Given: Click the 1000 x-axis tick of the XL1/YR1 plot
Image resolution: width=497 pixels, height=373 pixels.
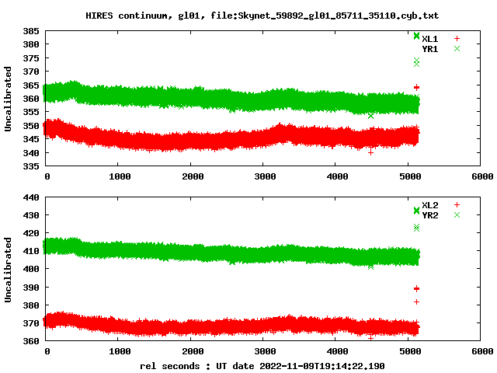Looking at the screenshot, I should [x=120, y=176].
